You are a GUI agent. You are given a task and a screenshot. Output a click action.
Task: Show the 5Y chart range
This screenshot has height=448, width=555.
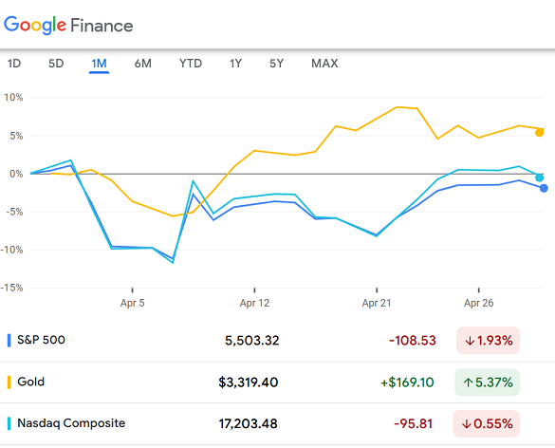click(276, 64)
